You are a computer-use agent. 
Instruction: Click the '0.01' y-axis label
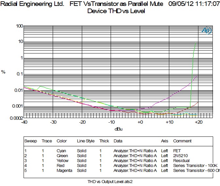(19, 90)
